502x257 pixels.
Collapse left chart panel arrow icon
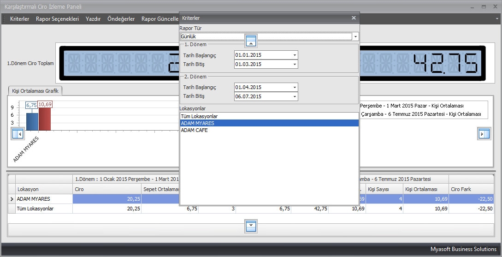click(x=18, y=134)
